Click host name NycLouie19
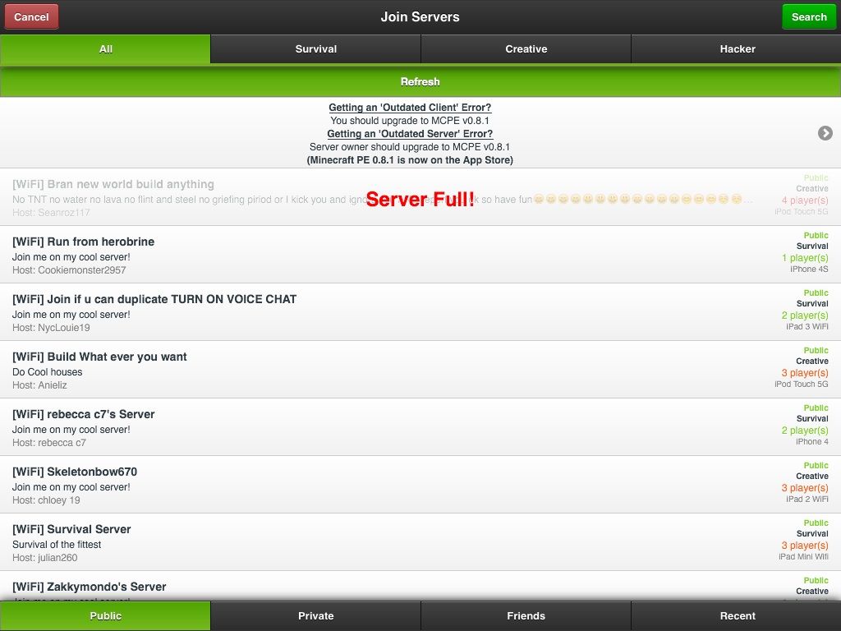This screenshot has width=841, height=631. point(63,327)
